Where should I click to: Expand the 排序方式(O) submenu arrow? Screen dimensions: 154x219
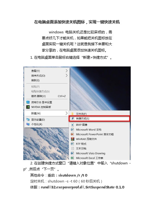tap(66, 75)
